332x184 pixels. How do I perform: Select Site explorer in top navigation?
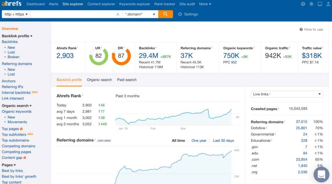[73, 4]
